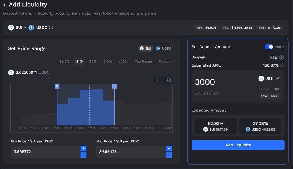The width and height of the screenshot is (293, 169).
Task: Disable the Zap in toggle
Action: (x=269, y=47)
